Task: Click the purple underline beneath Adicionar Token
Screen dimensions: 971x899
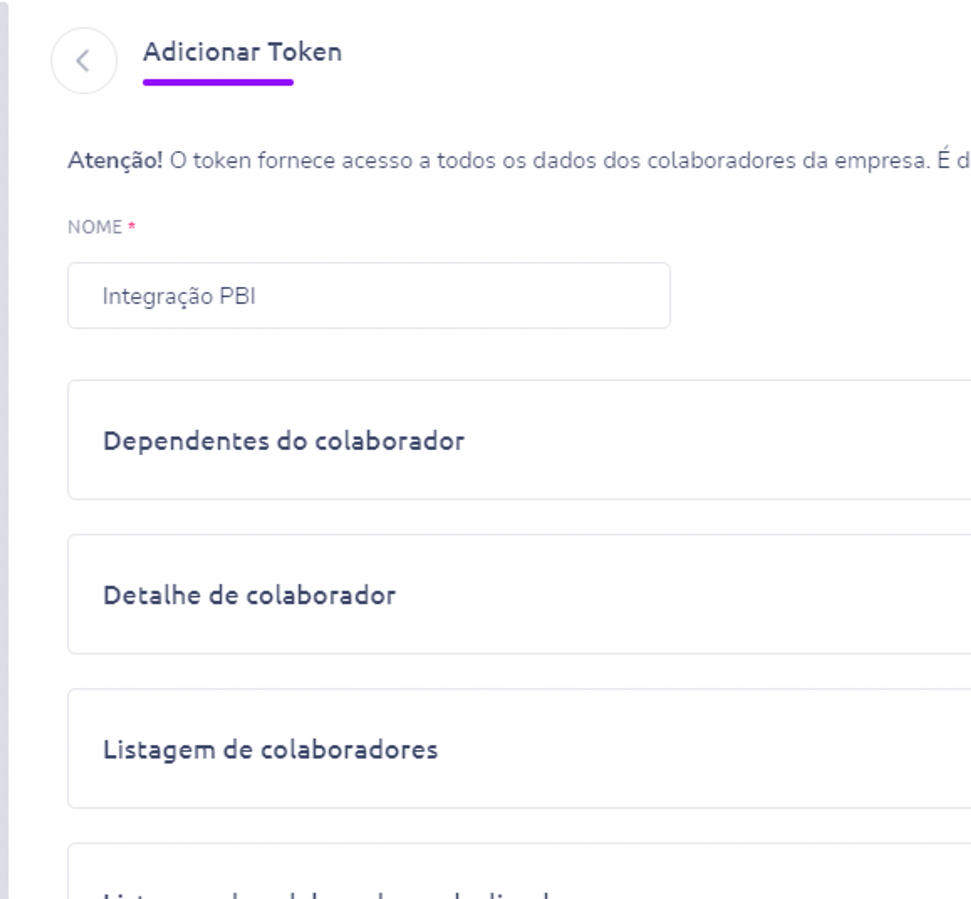Action: (218, 83)
